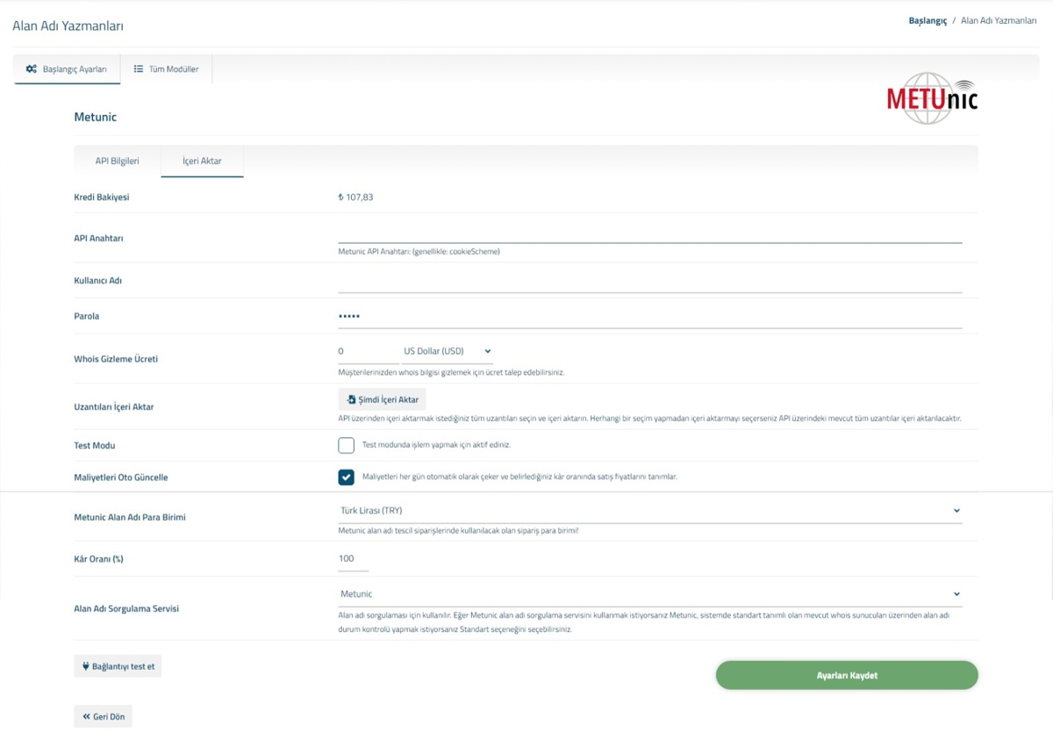Click the Whois Gizleme Ücreti amount field
Viewport: 1053px width, 746px height.
[369, 351]
